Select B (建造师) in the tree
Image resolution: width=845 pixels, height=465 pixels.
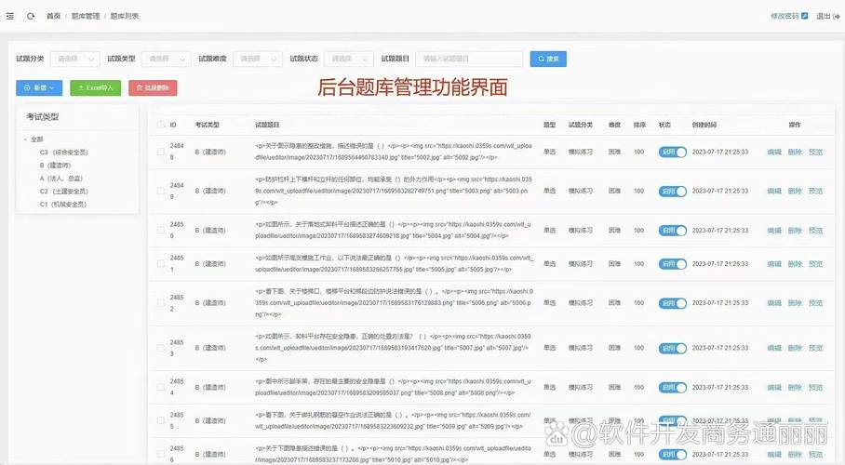tap(55, 166)
